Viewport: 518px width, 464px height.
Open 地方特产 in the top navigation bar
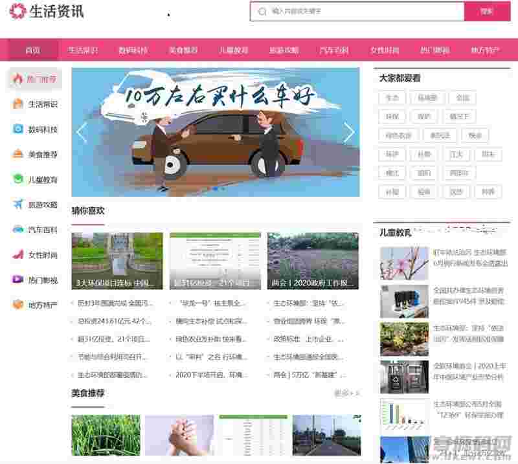tap(485, 50)
